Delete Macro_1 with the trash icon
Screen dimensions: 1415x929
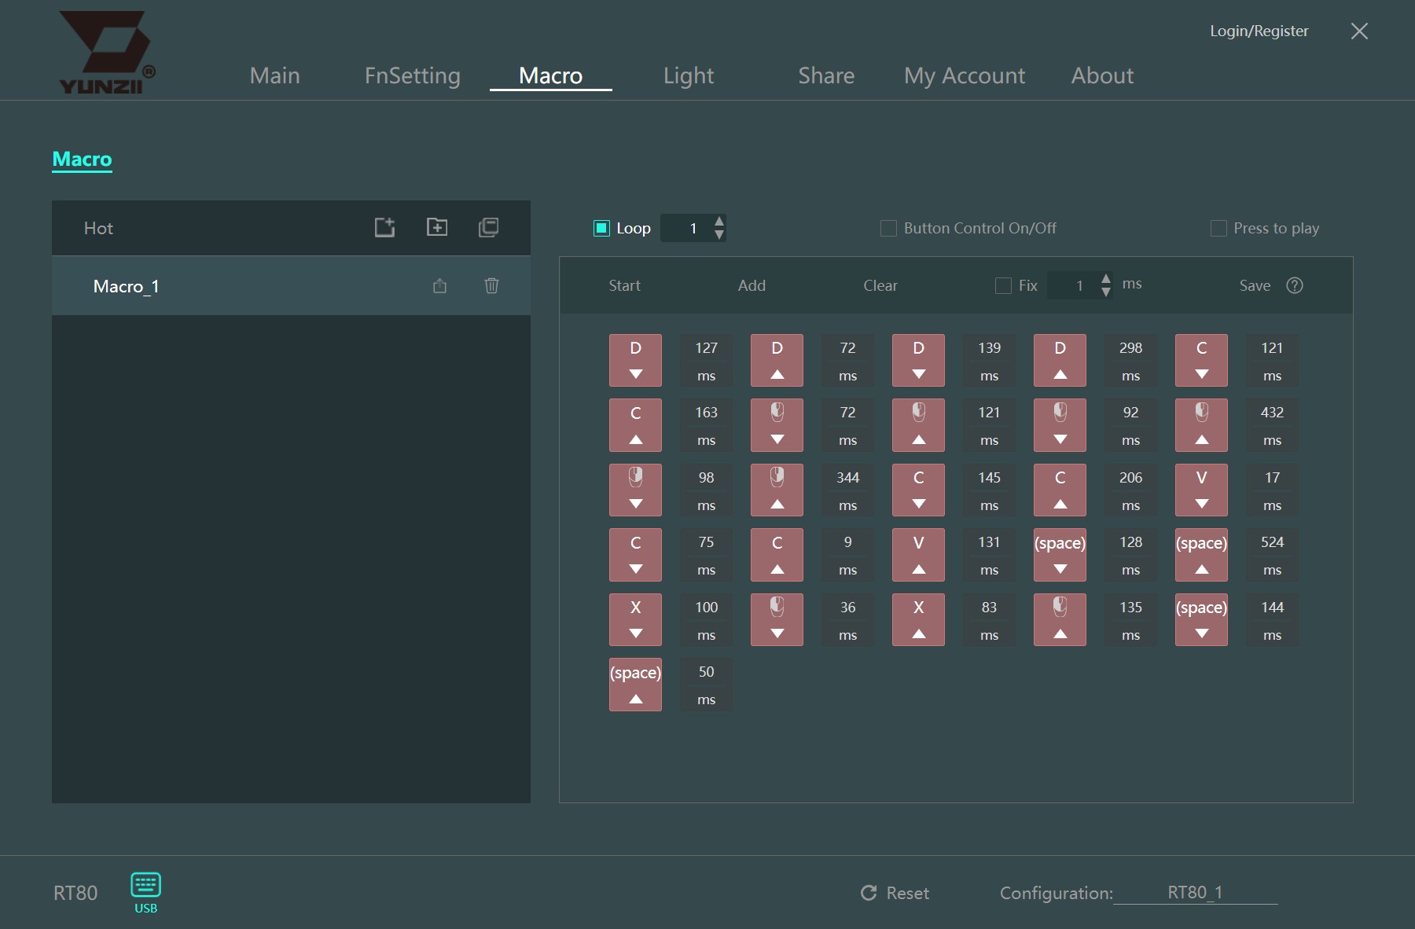491,285
